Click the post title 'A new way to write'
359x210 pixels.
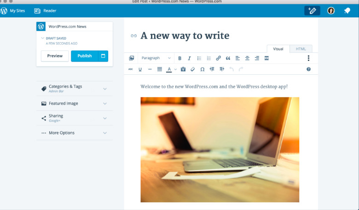point(185,36)
